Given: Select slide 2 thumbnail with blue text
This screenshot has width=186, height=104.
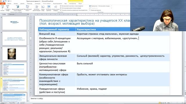Looking at the screenshot, I should (x=15, y=38).
